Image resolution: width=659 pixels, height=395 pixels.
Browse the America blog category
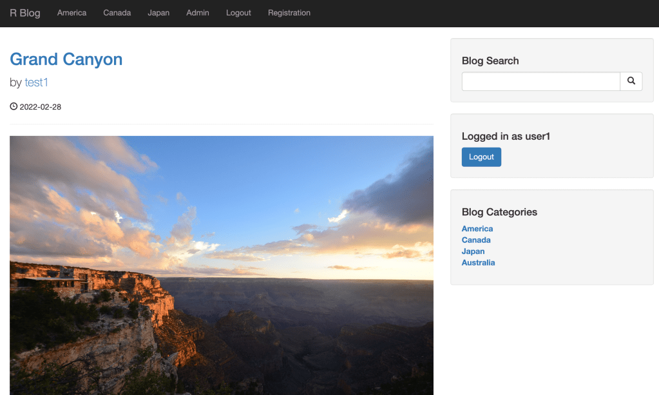point(477,228)
